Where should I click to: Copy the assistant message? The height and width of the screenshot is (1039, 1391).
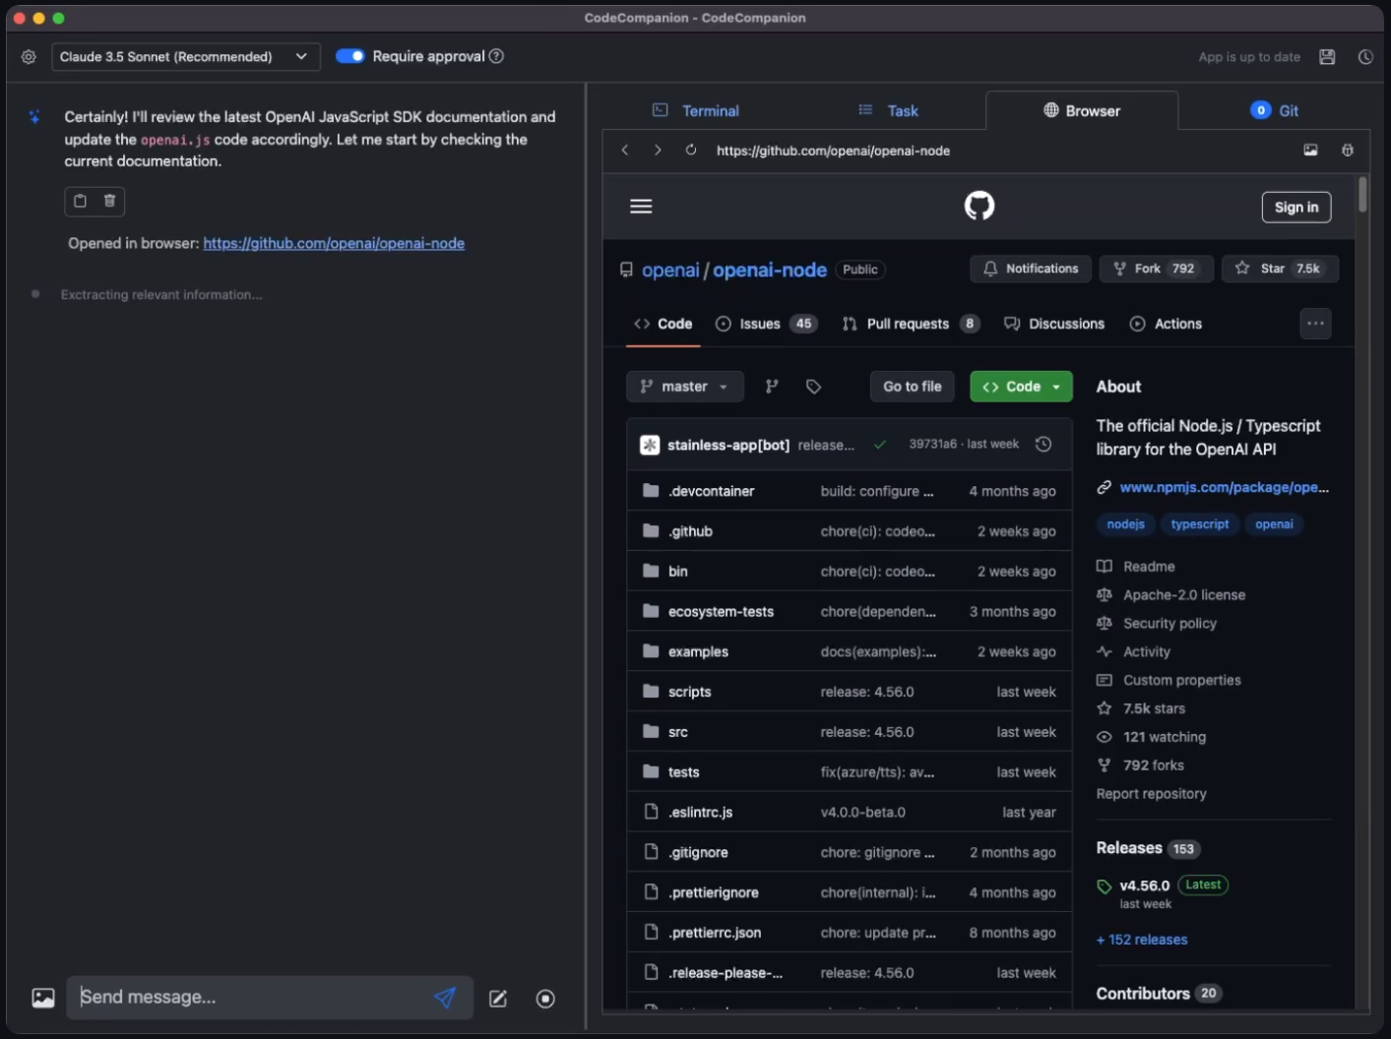click(80, 201)
